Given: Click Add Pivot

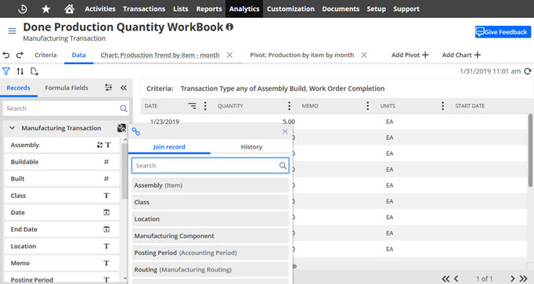Looking at the screenshot, I should (x=410, y=55).
